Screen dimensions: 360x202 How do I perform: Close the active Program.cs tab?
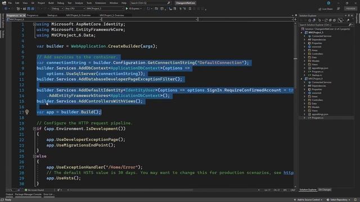(24, 15)
